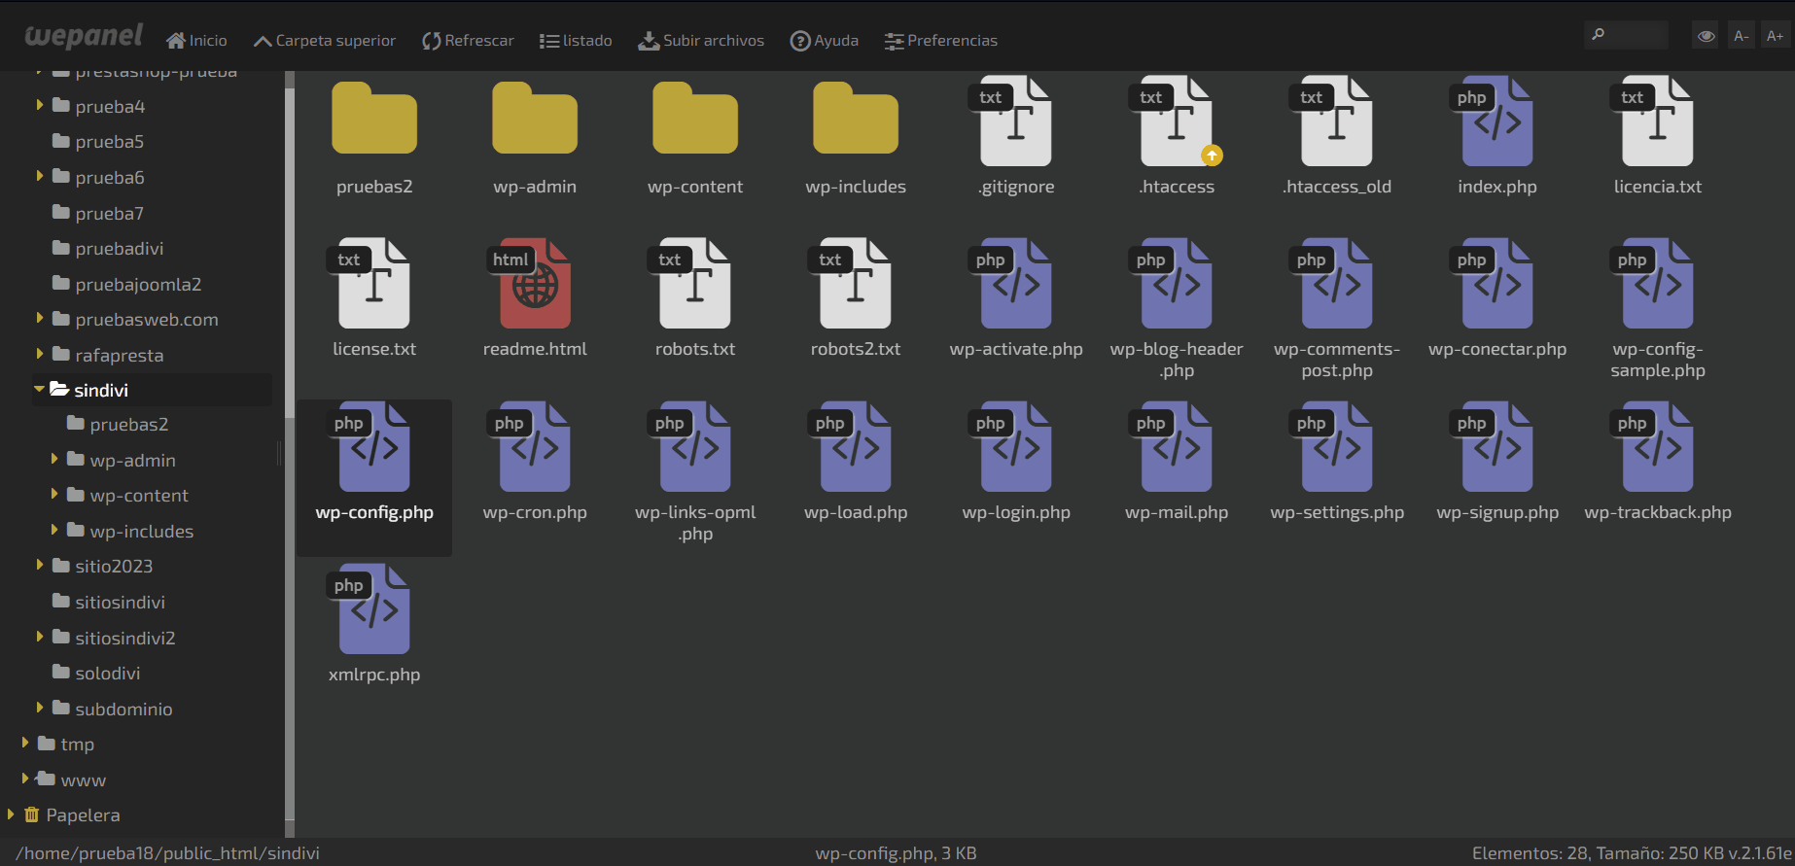
Task: Increase font size with A+ button
Action: (x=1775, y=37)
